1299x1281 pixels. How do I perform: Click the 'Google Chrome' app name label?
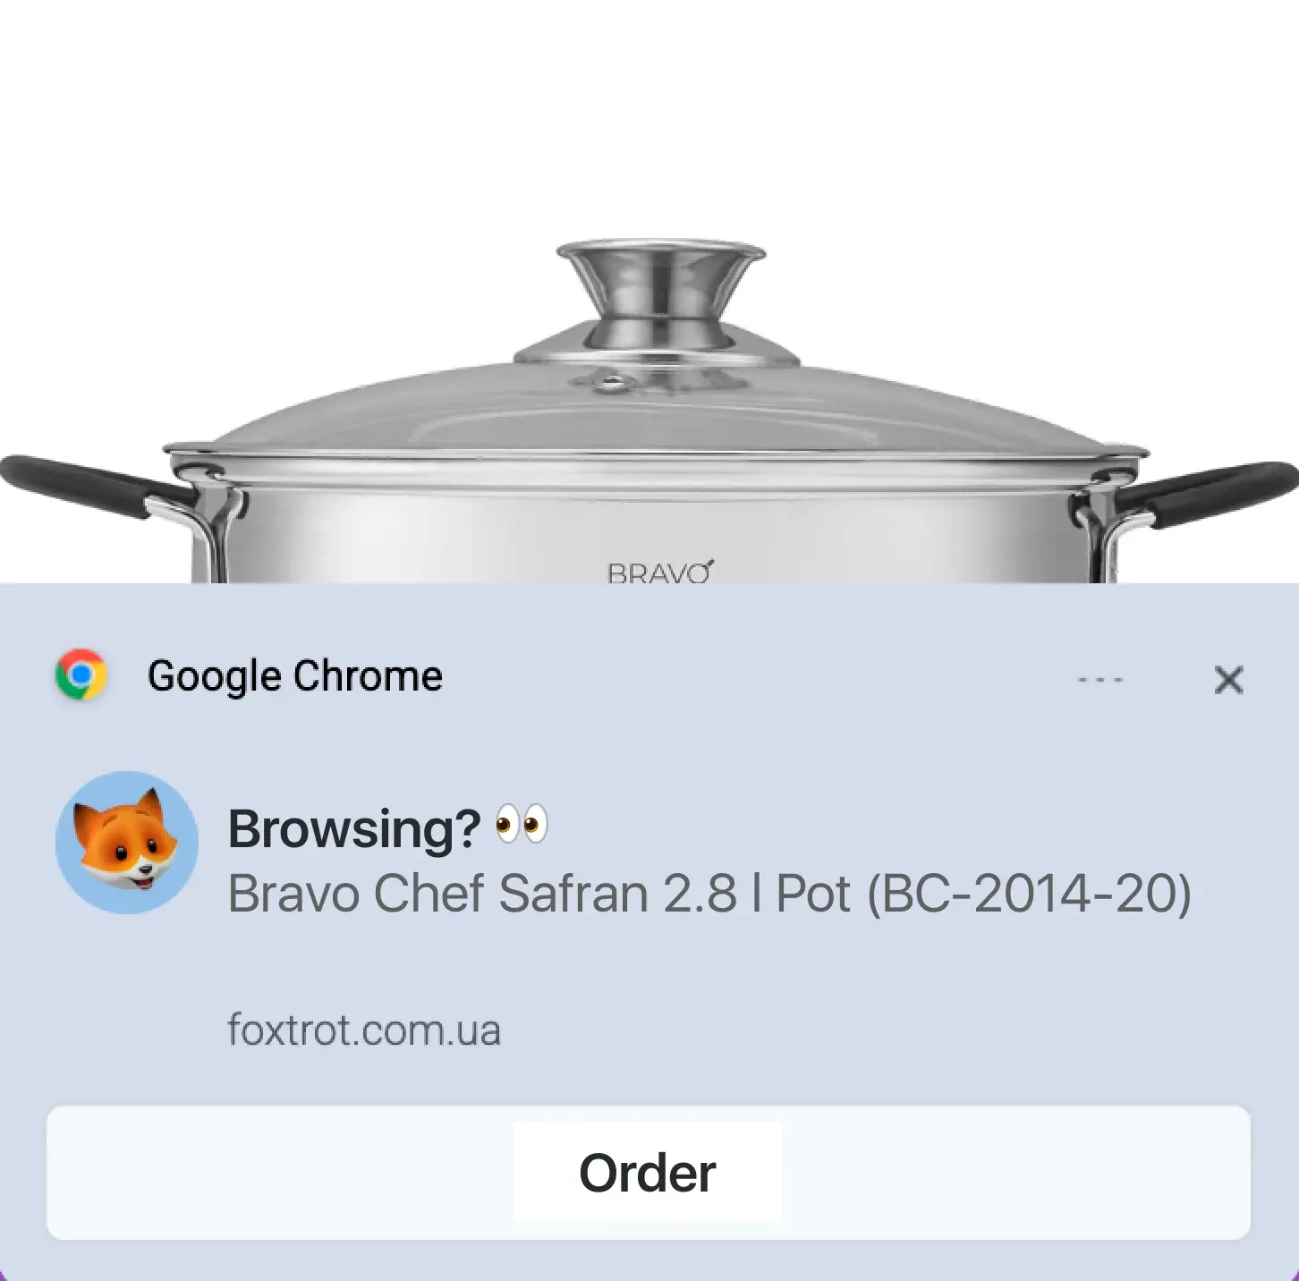coord(295,675)
